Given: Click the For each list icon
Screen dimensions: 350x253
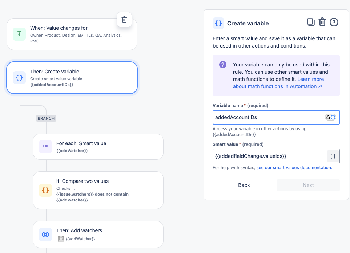Looking at the screenshot, I should tap(45, 146).
